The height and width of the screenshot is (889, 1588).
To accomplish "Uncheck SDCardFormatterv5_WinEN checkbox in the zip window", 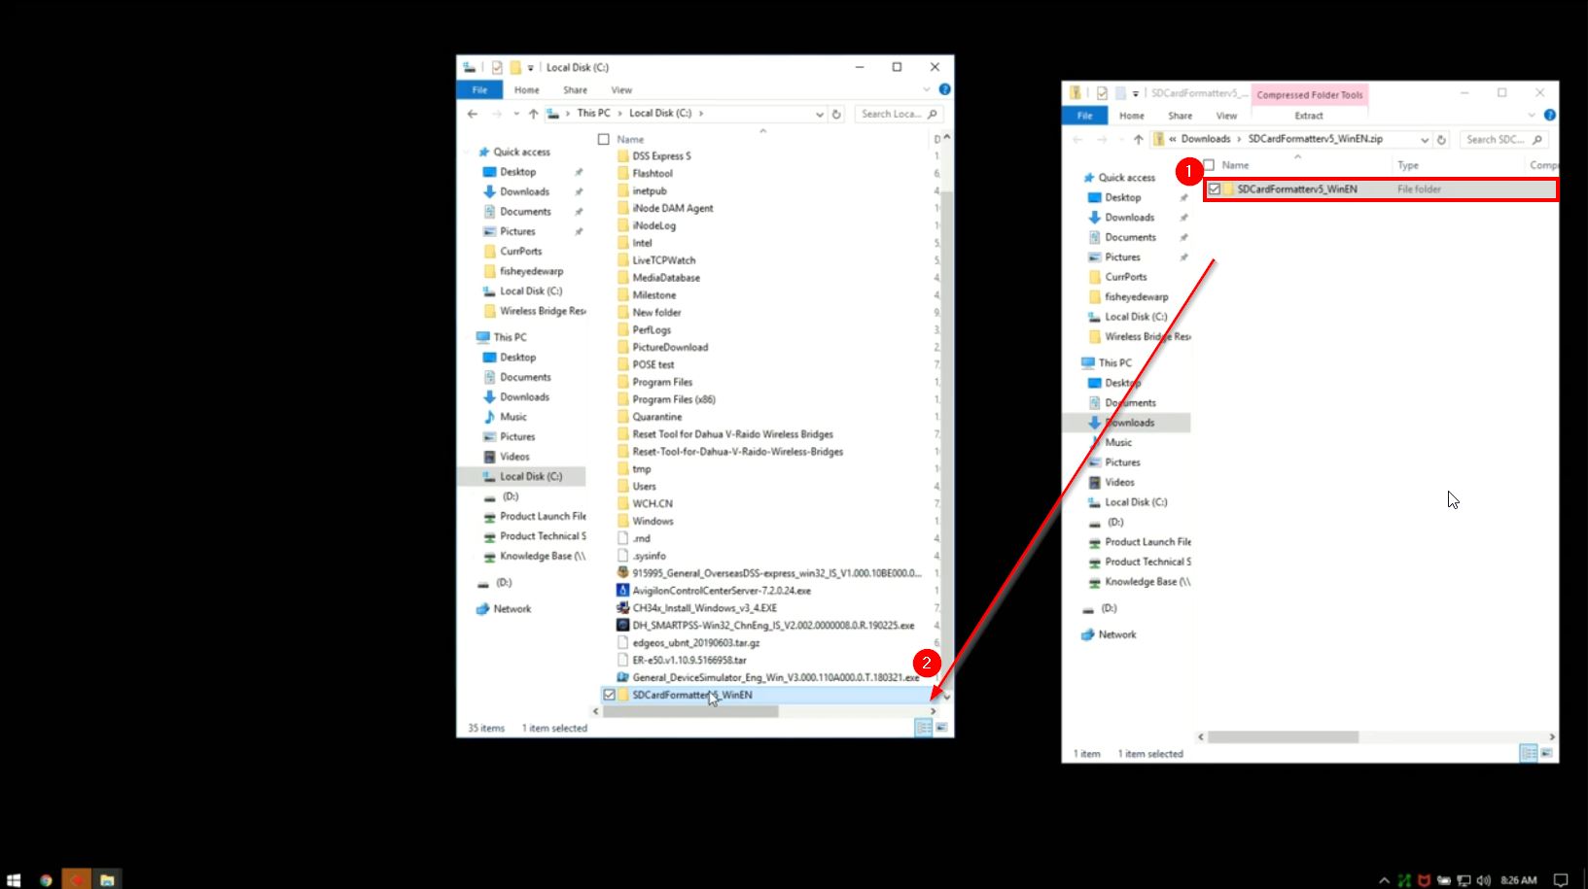I will point(1215,189).
